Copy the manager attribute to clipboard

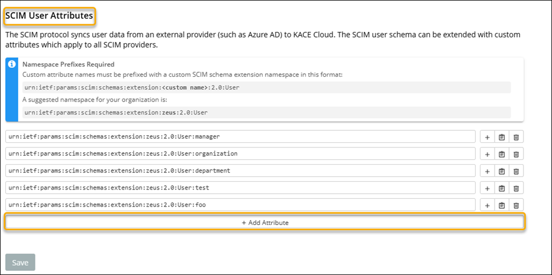point(502,137)
